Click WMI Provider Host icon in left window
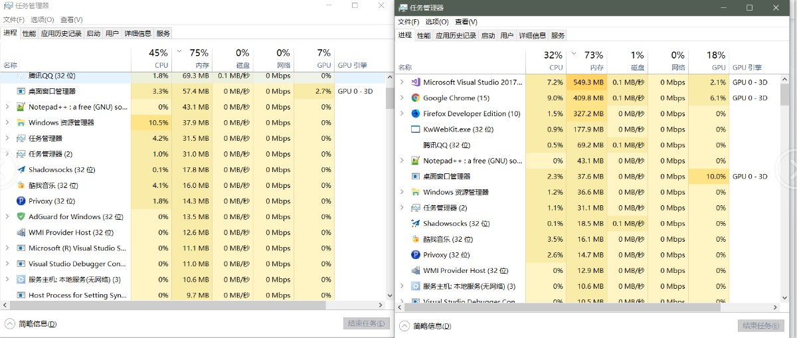This screenshot has height=338, width=797. tap(21, 232)
